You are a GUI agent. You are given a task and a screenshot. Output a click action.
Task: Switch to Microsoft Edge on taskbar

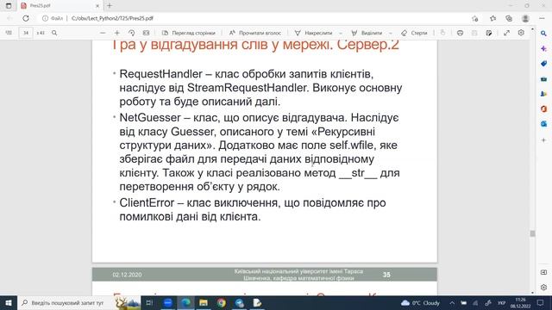(x=185, y=302)
